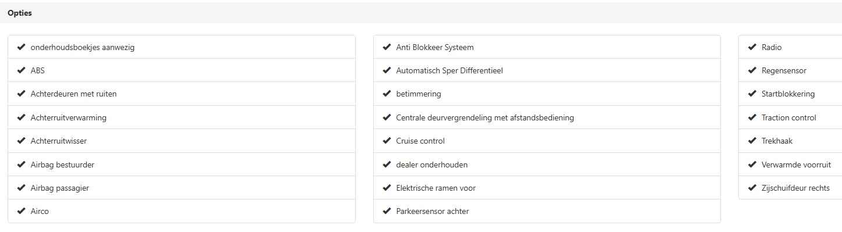Click the checkmark next to Startblokkering
Screen dimensions: 842x232
pyautogui.click(x=752, y=94)
